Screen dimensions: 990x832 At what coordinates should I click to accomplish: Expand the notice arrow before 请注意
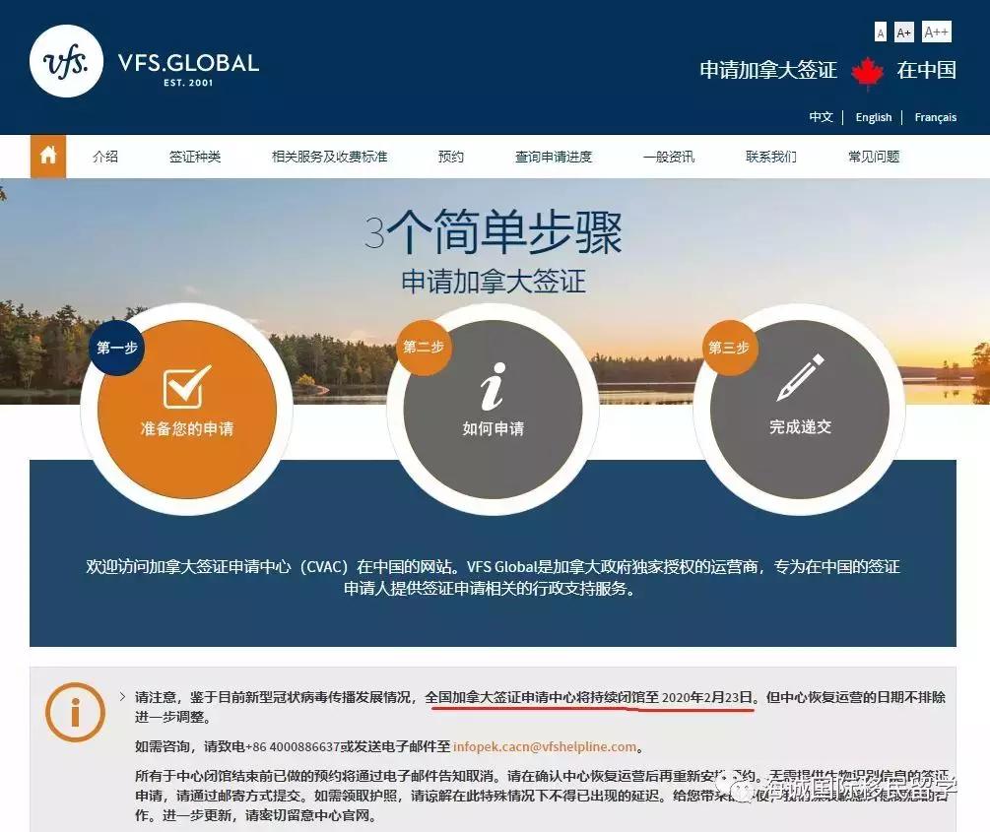[122, 697]
